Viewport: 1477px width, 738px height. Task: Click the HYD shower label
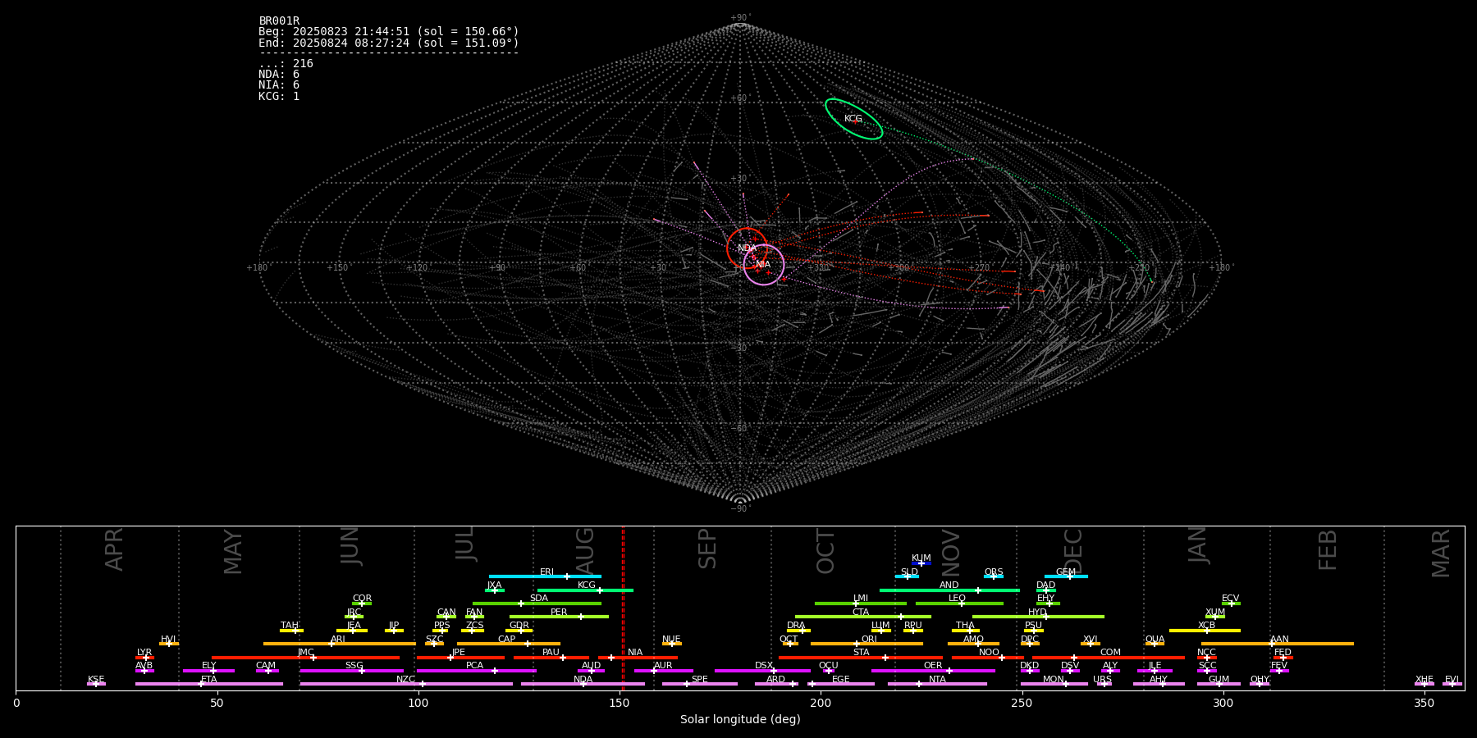click(x=1038, y=613)
